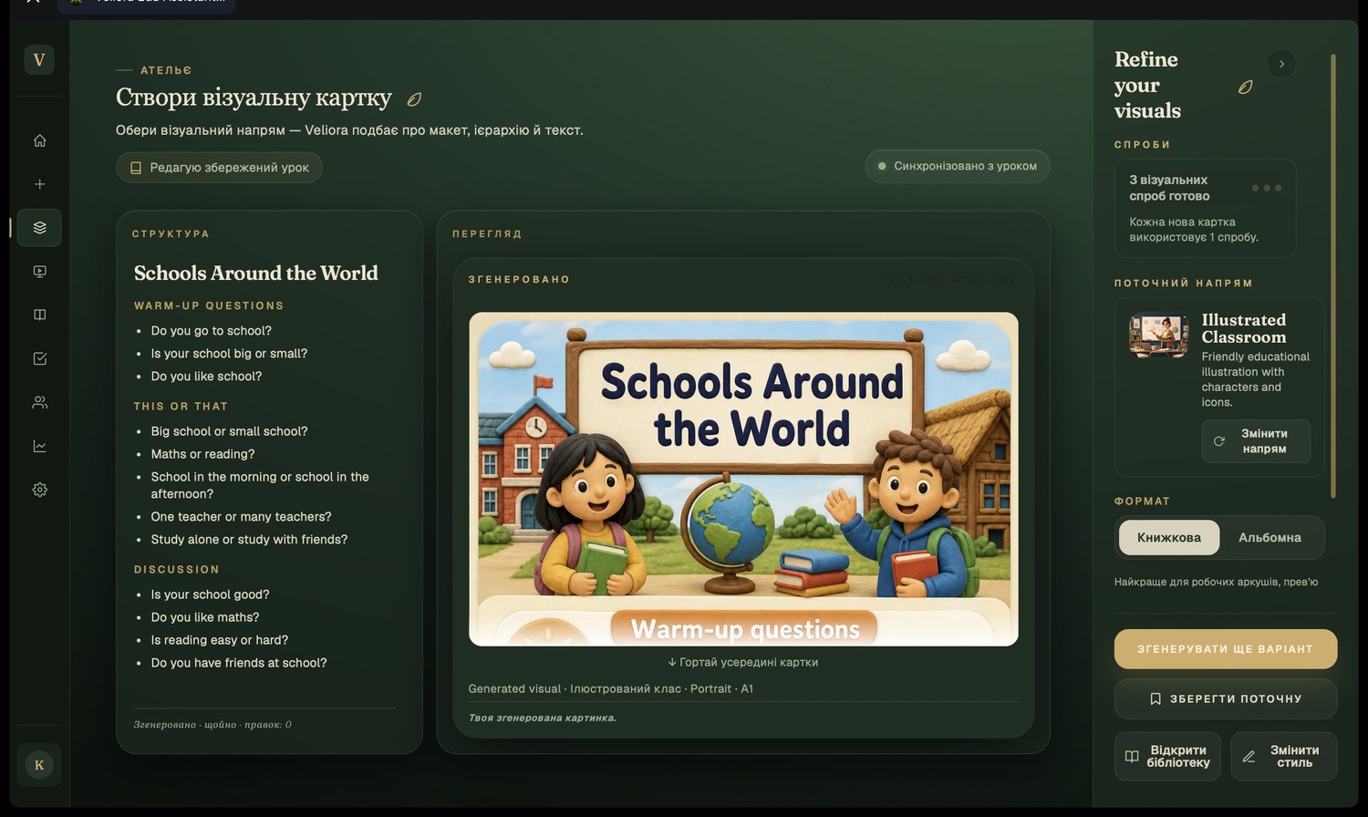Click Згенерувати ще варіант button
This screenshot has height=817, width=1368.
point(1226,649)
